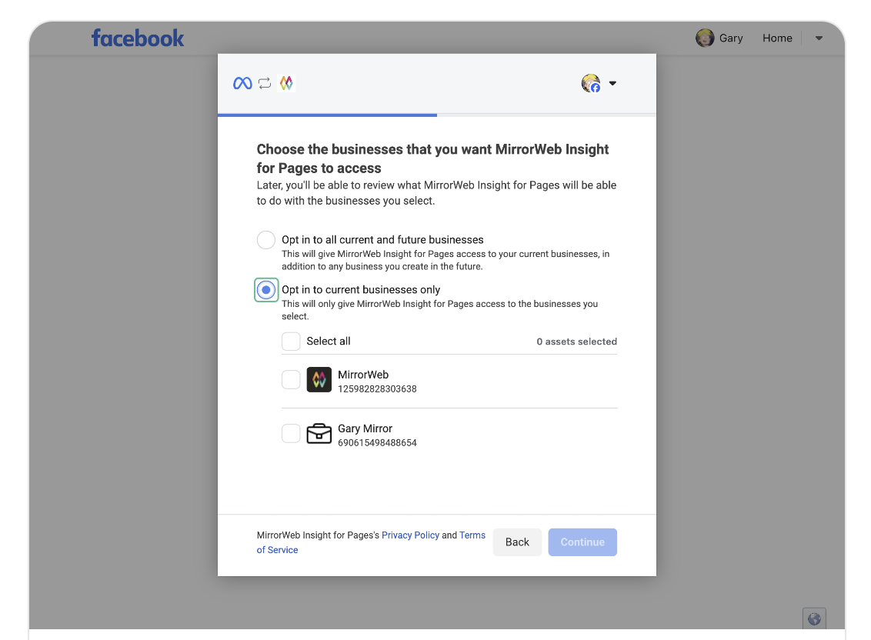Click the MirrorWeb app logo in dialog header
The width and height of the screenshot is (871, 640).
[286, 83]
